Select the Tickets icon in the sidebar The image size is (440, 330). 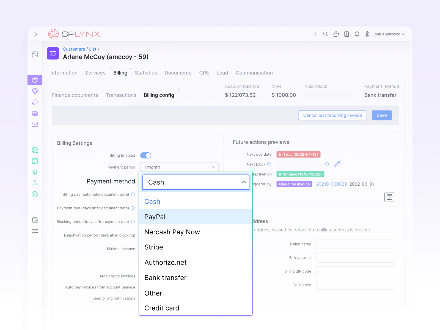35,102
